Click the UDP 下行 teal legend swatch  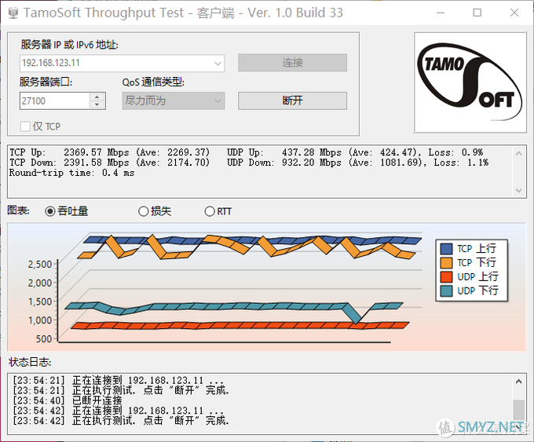click(x=446, y=290)
